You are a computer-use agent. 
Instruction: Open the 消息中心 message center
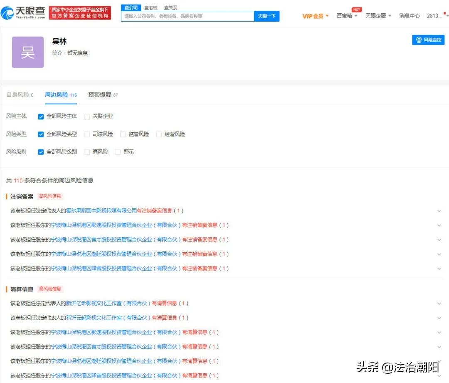(x=410, y=15)
